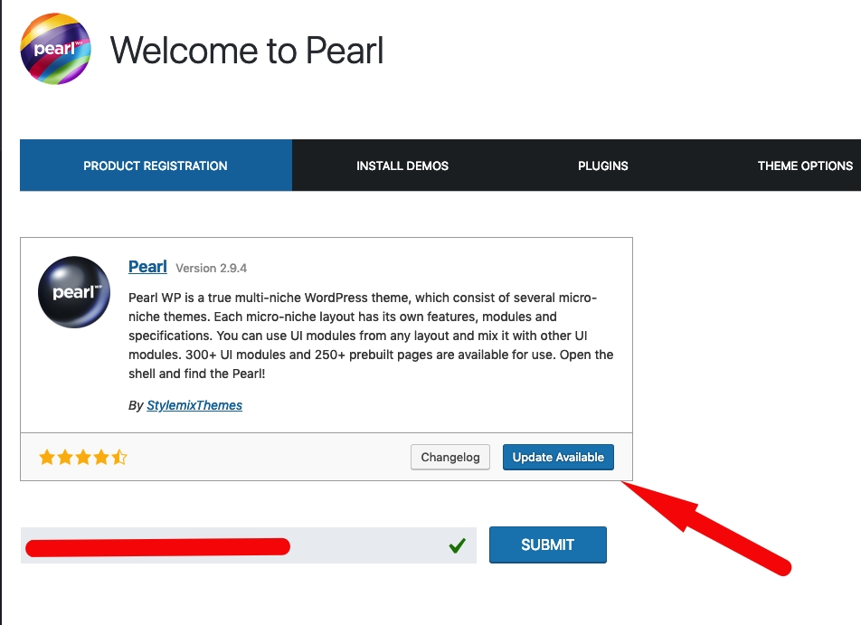Click the Welcome to Pearl heading
861x625 pixels.
click(x=247, y=51)
